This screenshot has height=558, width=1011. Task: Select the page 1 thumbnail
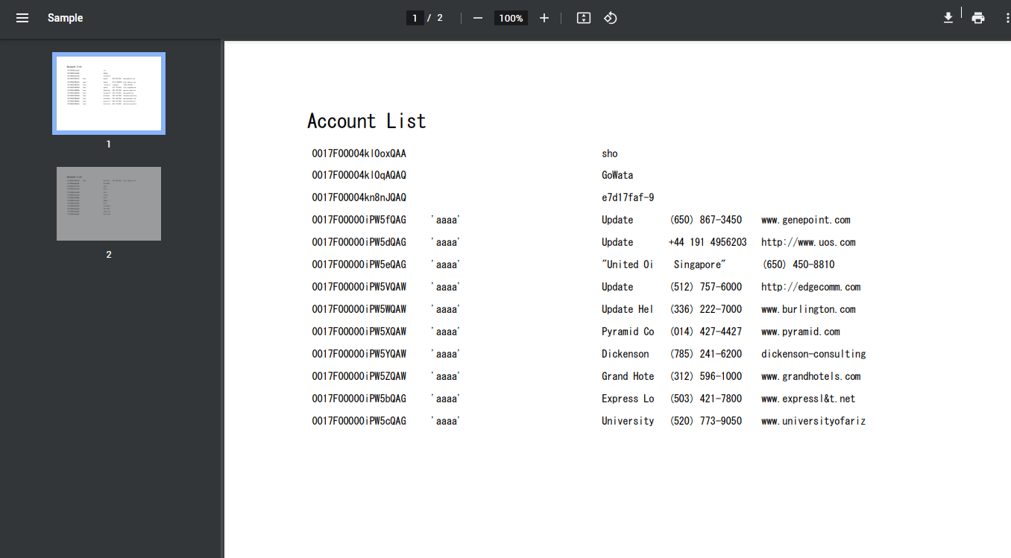tap(109, 93)
